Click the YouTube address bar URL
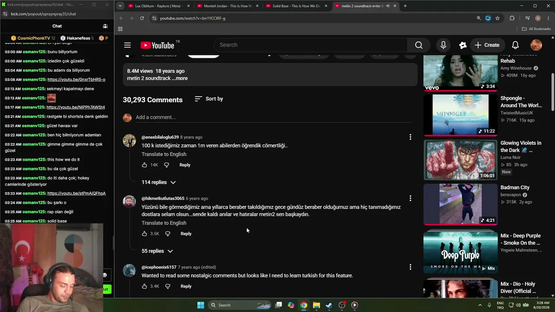 tap(193, 18)
